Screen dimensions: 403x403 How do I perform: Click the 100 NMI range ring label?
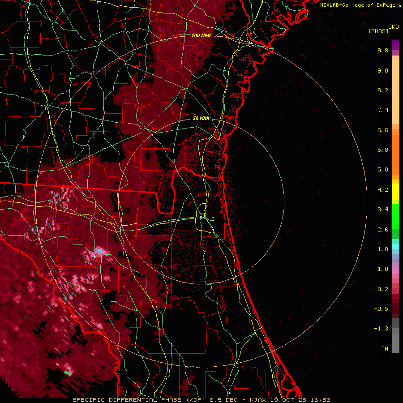[x=201, y=35]
